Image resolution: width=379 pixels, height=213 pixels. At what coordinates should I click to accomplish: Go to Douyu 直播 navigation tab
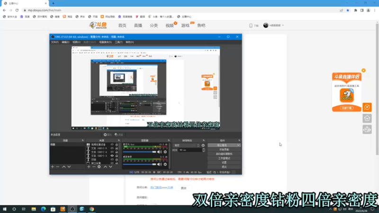tap(138, 26)
